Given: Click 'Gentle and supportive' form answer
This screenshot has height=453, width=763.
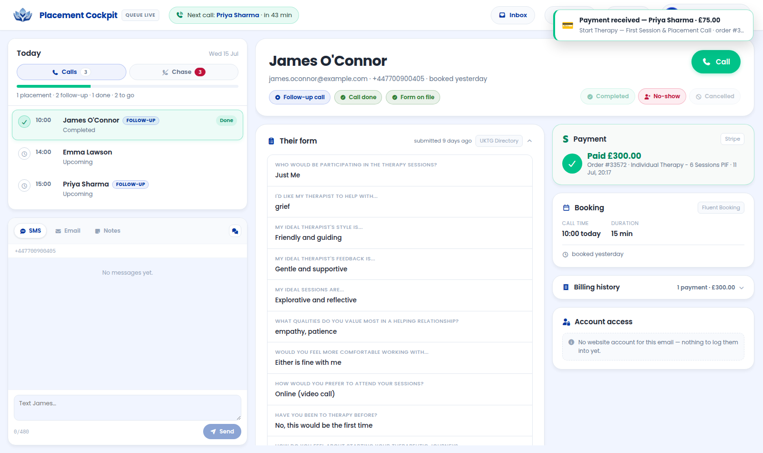Looking at the screenshot, I should pyautogui.click(x=311, y=269).
